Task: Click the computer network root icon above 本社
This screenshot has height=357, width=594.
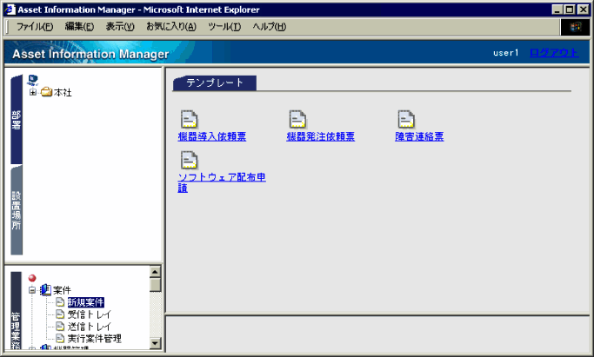Action: pyautogui.click(x=32, y=80)
